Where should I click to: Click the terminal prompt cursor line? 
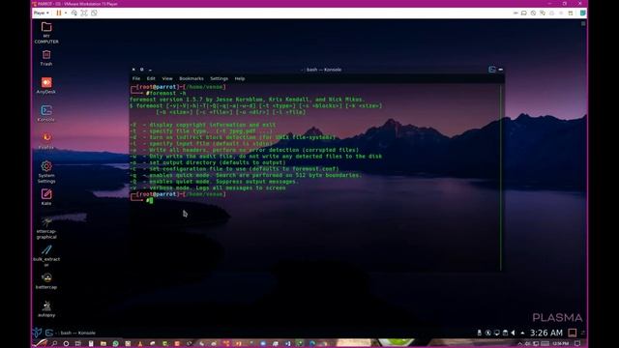coord(151,200)
